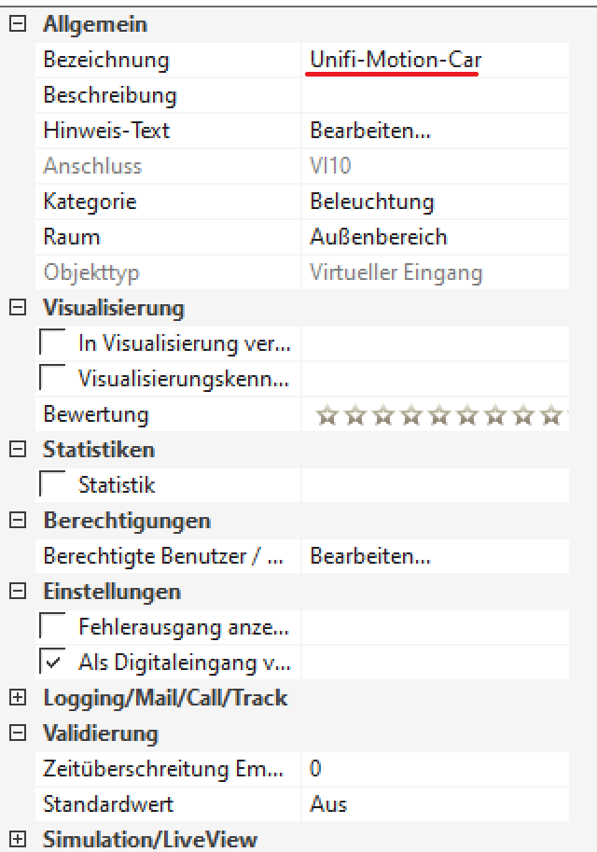The height and width of the screenshot is (852, 597).
Task: Open Berechtigte Benutzer Bearbeiten dialog
Action: tap(370, 556)
